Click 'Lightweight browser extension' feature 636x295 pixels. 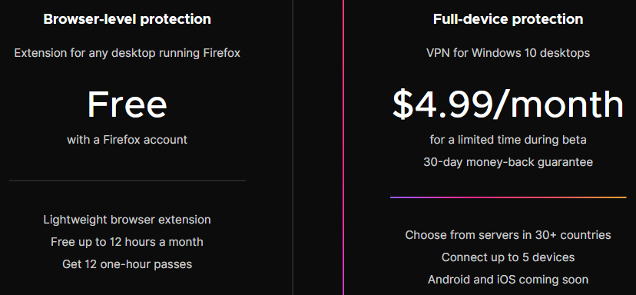click(127, 220)
